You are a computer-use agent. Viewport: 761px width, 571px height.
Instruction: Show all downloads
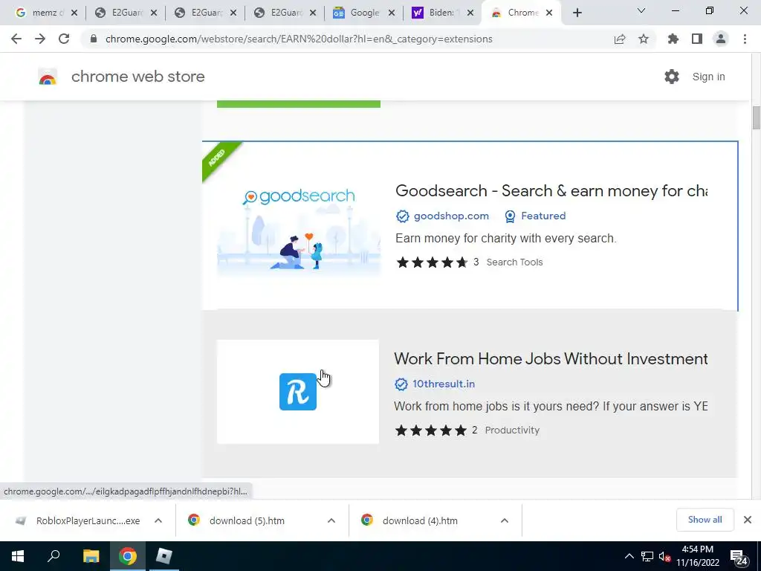coord(705,520)
